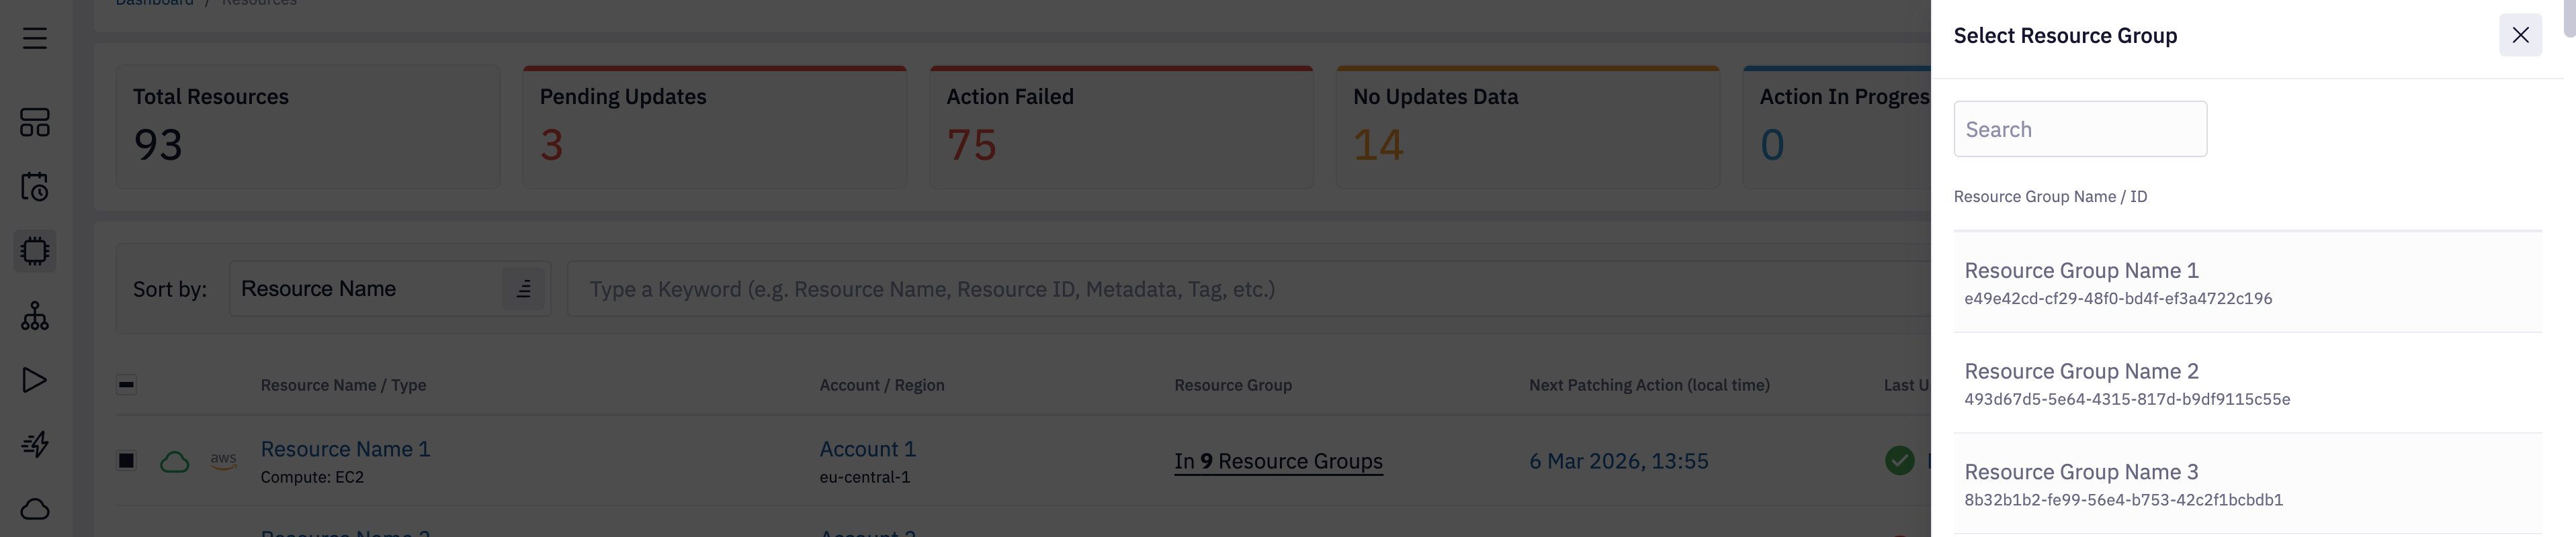
Task: Click the play icon in the sidebar
Action: click(x=35, y=381)
